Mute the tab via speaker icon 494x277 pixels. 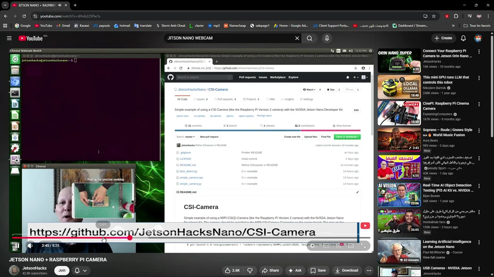tap(60, 5)
